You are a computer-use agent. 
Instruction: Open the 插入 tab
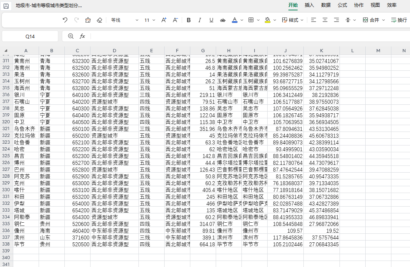click(x=309, y=5)
